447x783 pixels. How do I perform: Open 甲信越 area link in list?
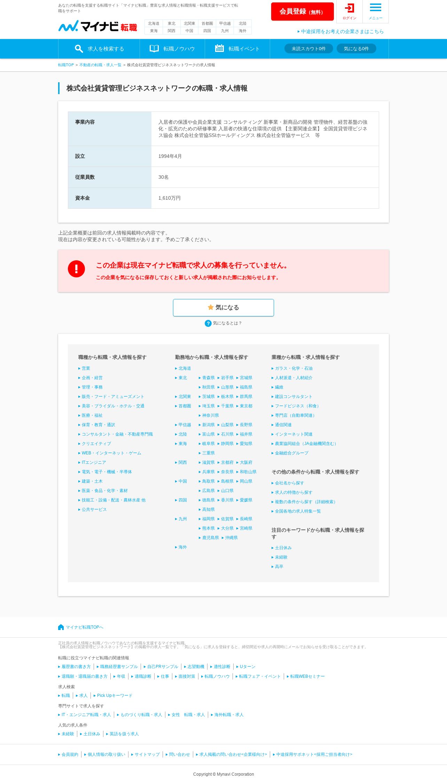pyautogui.click(x=183, y=425)
